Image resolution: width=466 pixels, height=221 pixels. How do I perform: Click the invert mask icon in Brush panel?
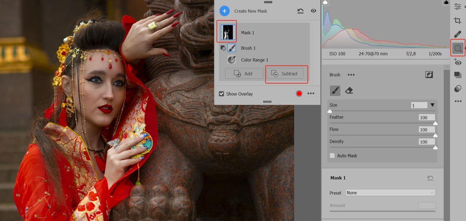point(429,75)
